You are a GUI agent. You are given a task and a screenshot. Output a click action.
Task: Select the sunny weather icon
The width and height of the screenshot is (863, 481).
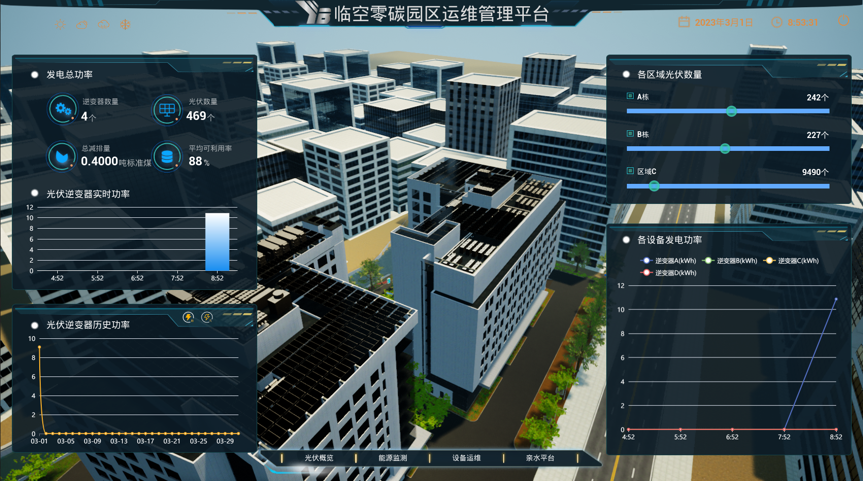[x=61, y=24]
